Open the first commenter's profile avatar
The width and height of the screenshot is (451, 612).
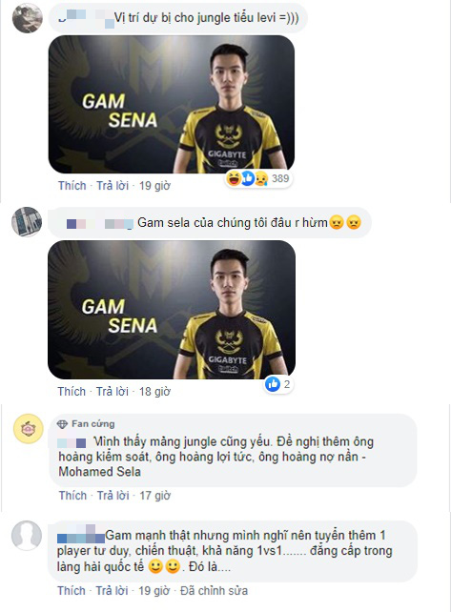(x=27, y=18)
